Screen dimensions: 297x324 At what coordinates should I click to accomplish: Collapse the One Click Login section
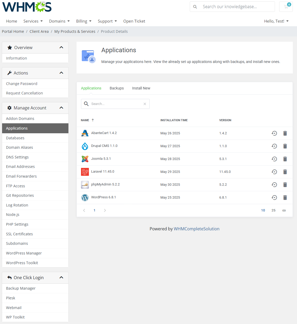(x=61, y=277)
